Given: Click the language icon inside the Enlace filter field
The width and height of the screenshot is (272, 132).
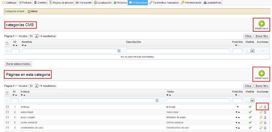Looking at the screenshot, I should (x=157, y=100).
